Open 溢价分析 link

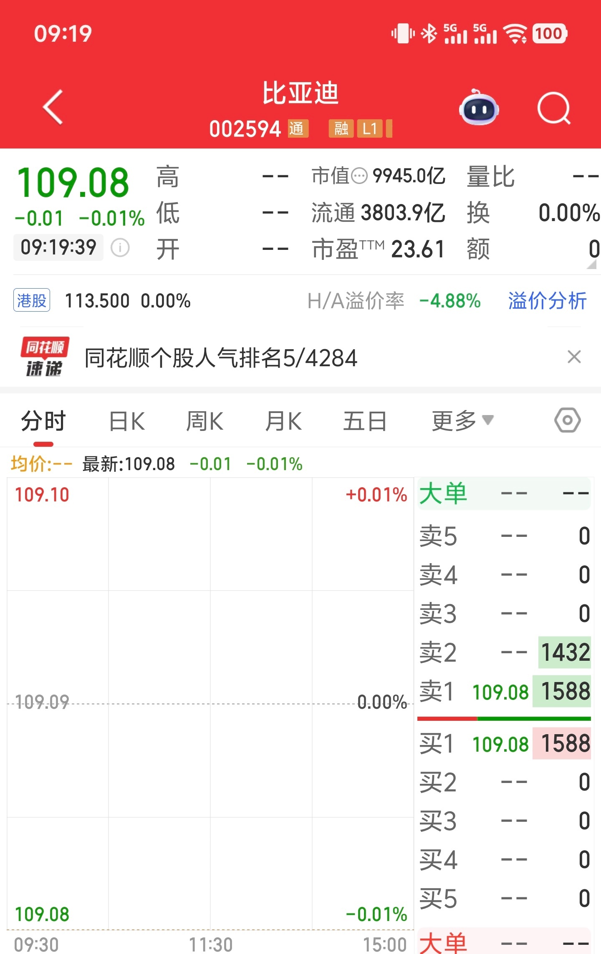coord(547,300)
